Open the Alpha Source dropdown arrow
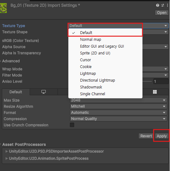The height and width of the screenshot is (171, 170). [166, 47]
